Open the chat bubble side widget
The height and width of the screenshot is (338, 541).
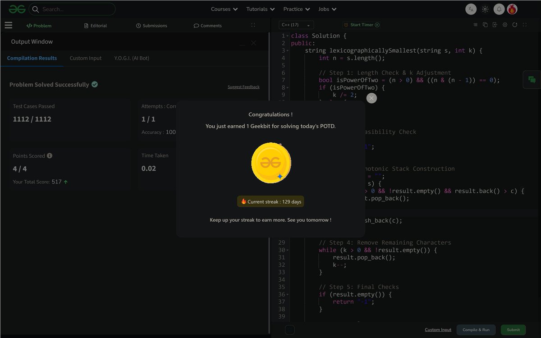(x=532, y=80)
